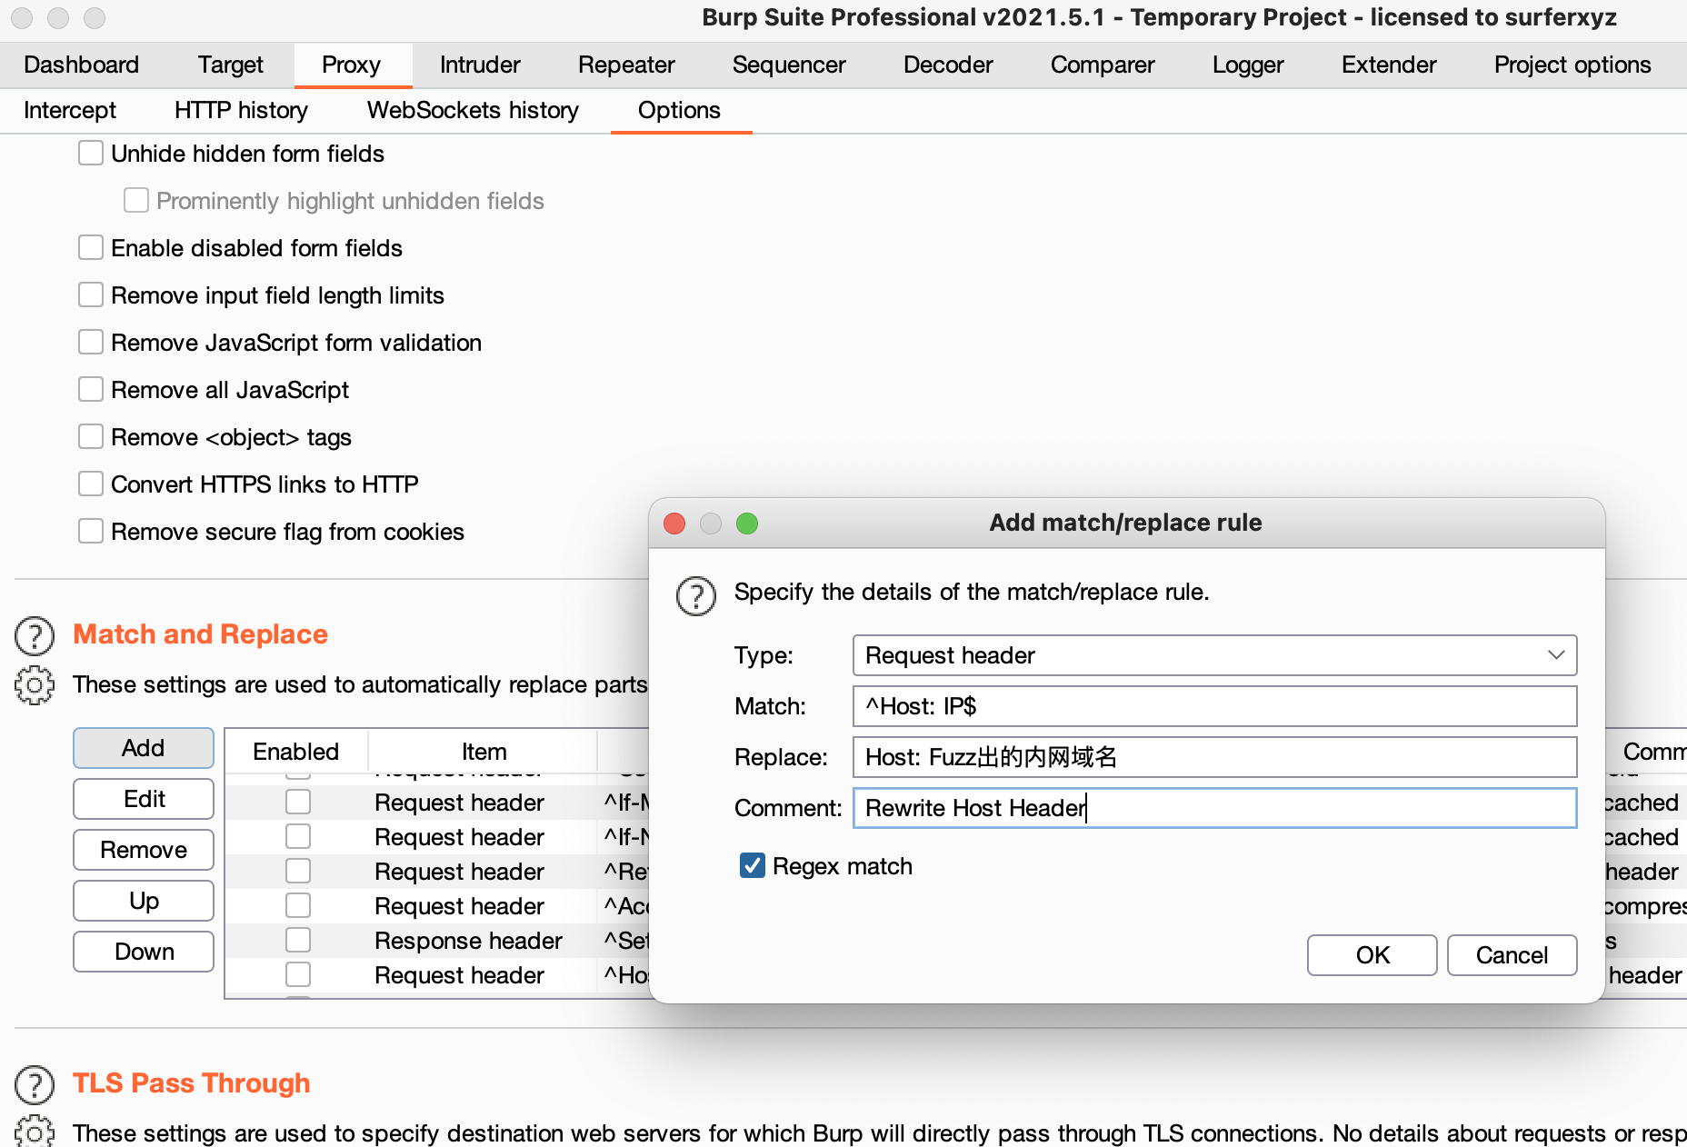Switch to the Dashboard tab
Screen dimensions: 1687x1147
click(82, 65)
